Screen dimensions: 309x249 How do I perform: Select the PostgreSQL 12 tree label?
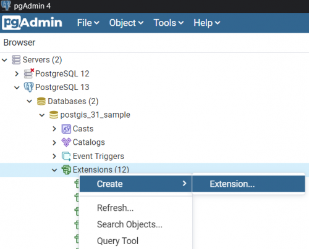62,73
